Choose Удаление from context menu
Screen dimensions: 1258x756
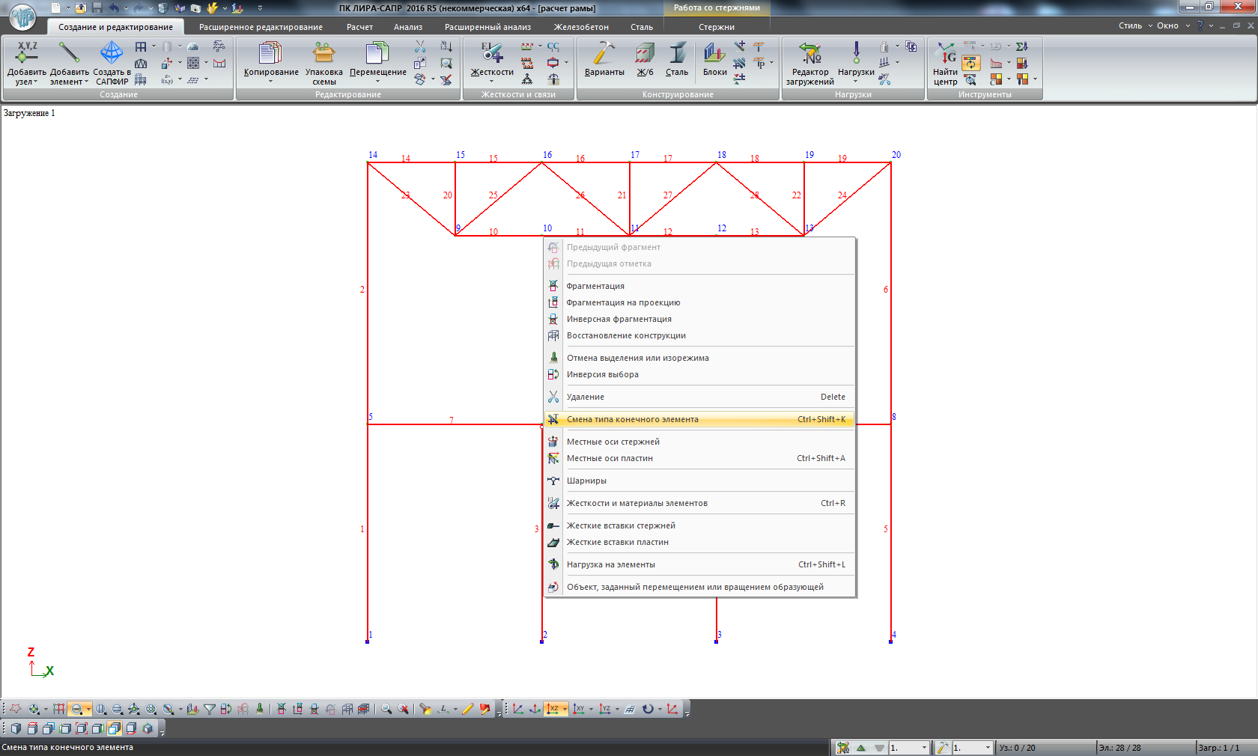click(699, 397)
